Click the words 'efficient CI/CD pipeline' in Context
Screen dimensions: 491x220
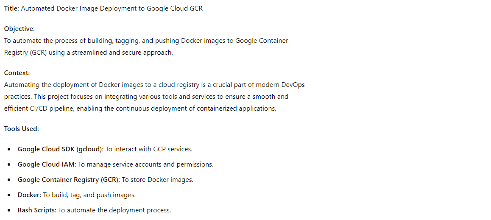click(39, 109)
